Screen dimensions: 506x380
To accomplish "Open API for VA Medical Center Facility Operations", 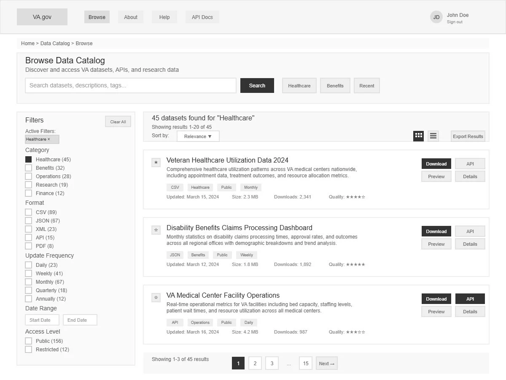I will (470, 299).
